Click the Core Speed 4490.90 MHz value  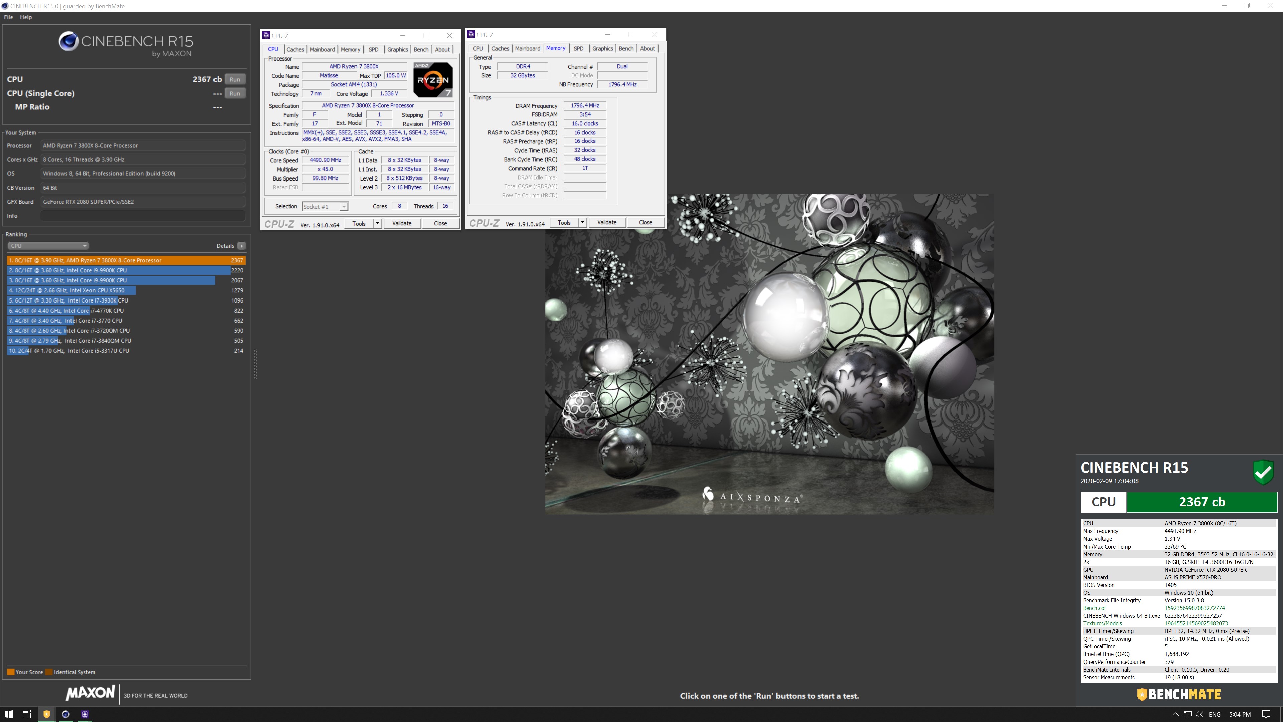click(326, 160)
